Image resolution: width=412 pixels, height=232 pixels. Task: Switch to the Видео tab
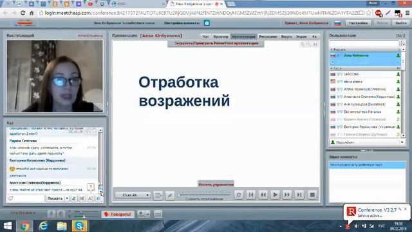286,37
